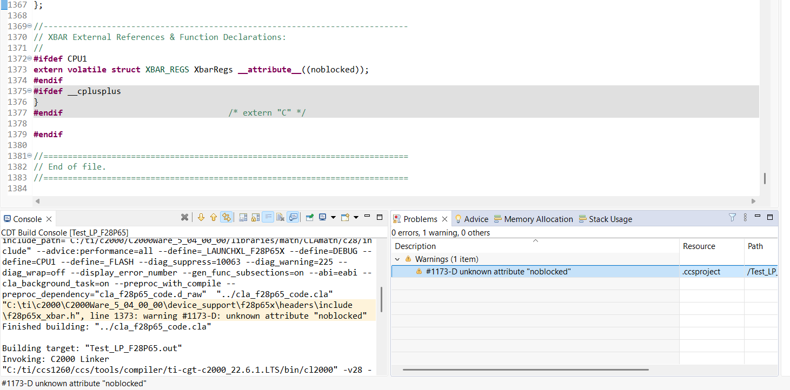Click the open new console icon
790x390 pixels.
click(x=346, y=217)
